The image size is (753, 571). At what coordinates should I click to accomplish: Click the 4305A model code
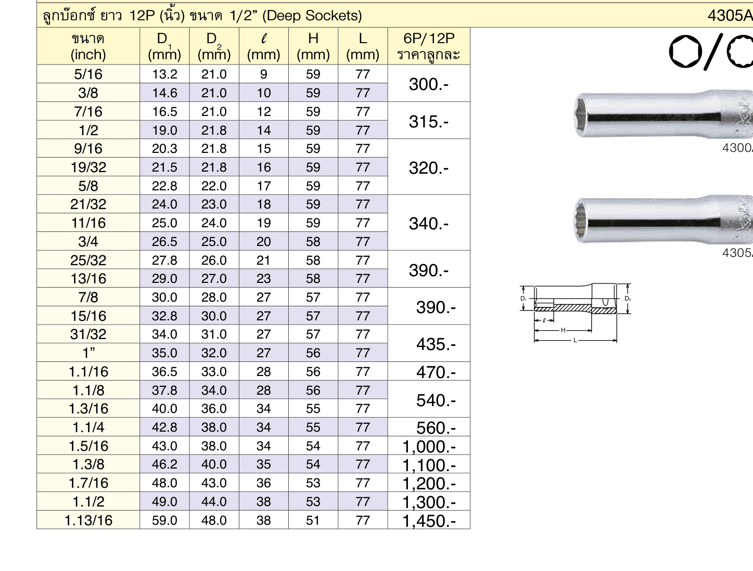[x=730, y=16]
